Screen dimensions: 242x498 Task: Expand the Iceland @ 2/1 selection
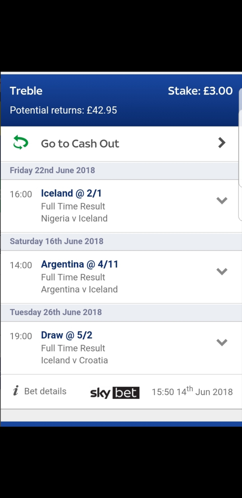tap(222, 201)
